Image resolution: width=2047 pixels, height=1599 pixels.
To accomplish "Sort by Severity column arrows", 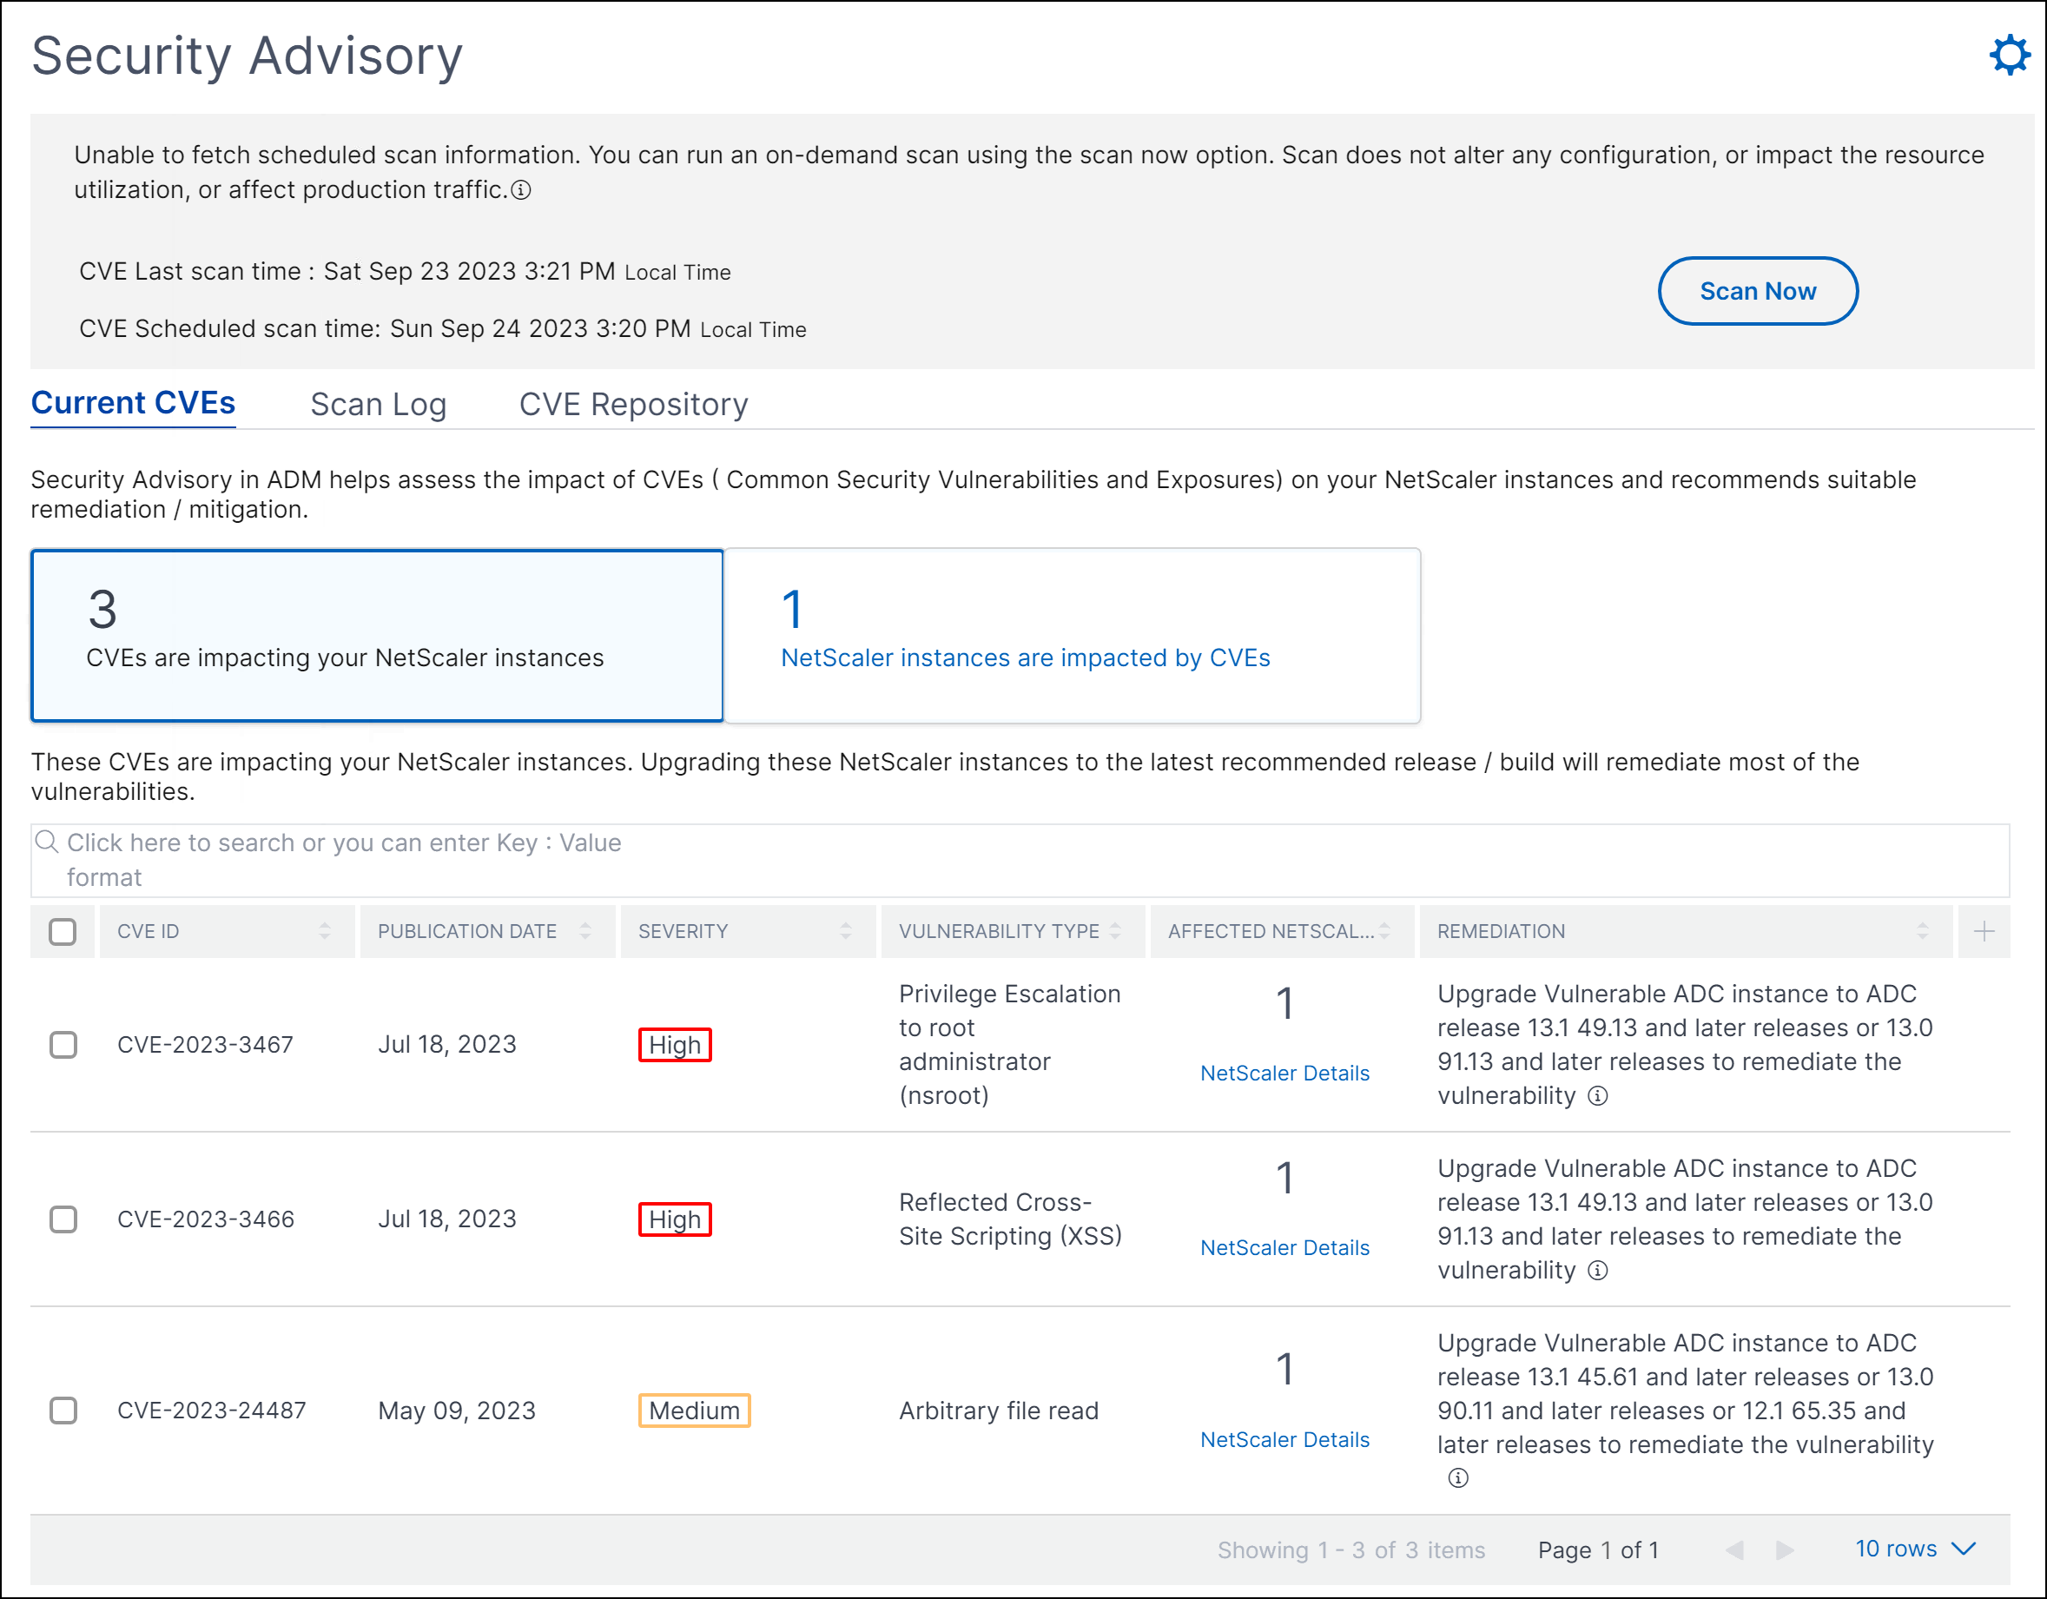I will coord(847,932).
